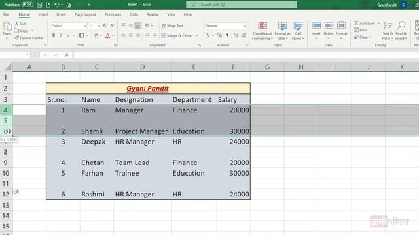Click Increase Decimal icon
Screen dimensions: 419x235
tap(236, 35)
